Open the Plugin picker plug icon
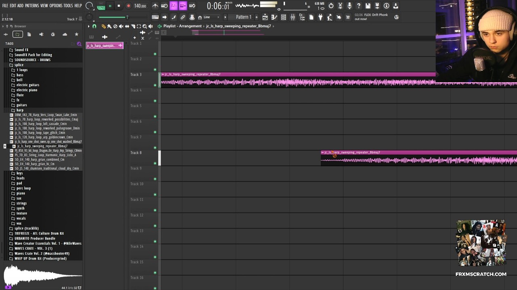517x290 pixels. click(321, 17)
